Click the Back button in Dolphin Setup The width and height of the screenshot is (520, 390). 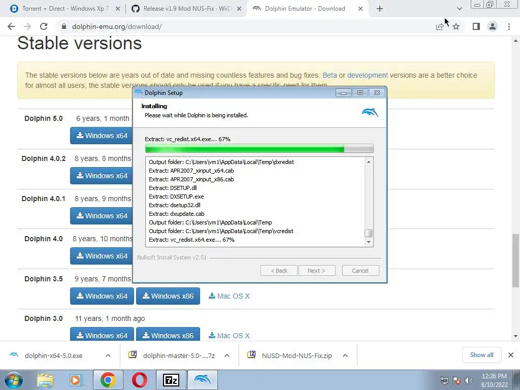pyautogui.click(x=279, y=271)
